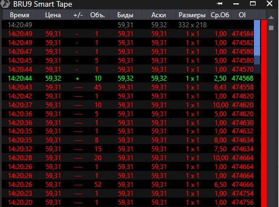Click the Аски column header
The width and height of the screenshot is (279, 207).
[159, 15]
